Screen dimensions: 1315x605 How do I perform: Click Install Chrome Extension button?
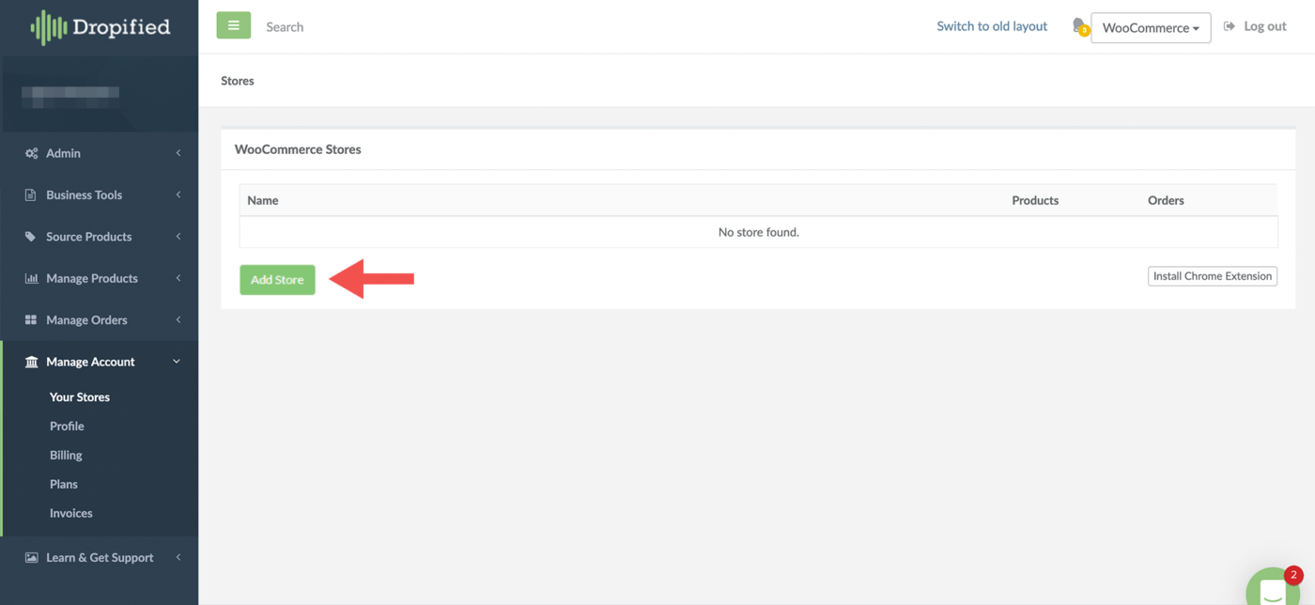pos(1213,276)
